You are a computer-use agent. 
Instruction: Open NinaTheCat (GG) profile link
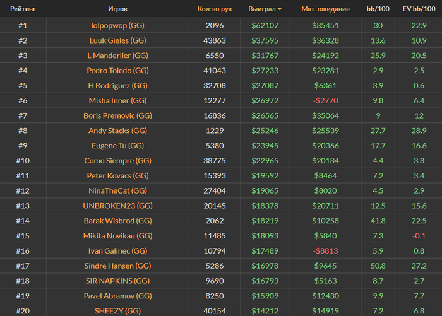[x=117, y=190]
